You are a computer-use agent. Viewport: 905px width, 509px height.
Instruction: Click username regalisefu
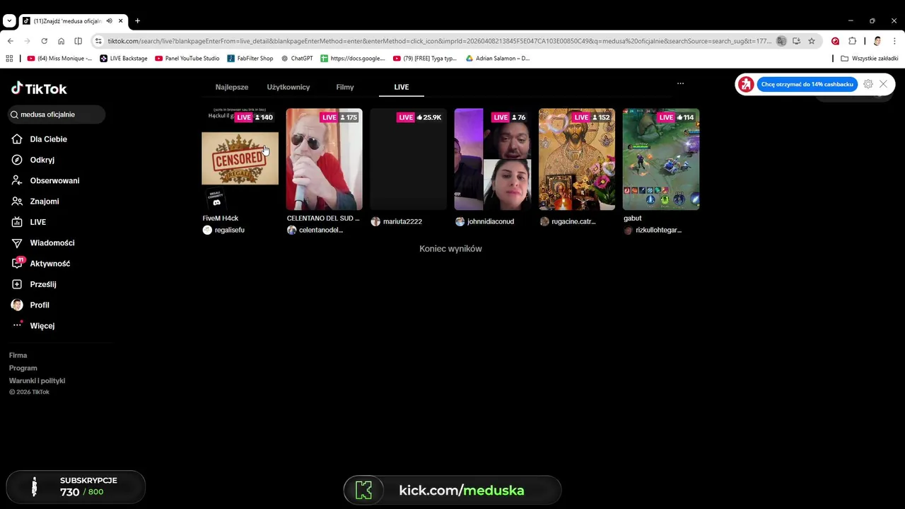point(230,230)
